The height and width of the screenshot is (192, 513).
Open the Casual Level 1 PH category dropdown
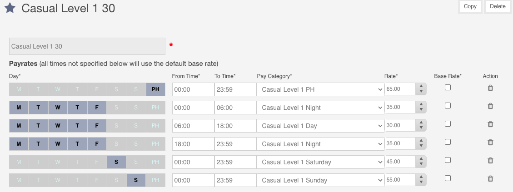(x=321, y=89)
